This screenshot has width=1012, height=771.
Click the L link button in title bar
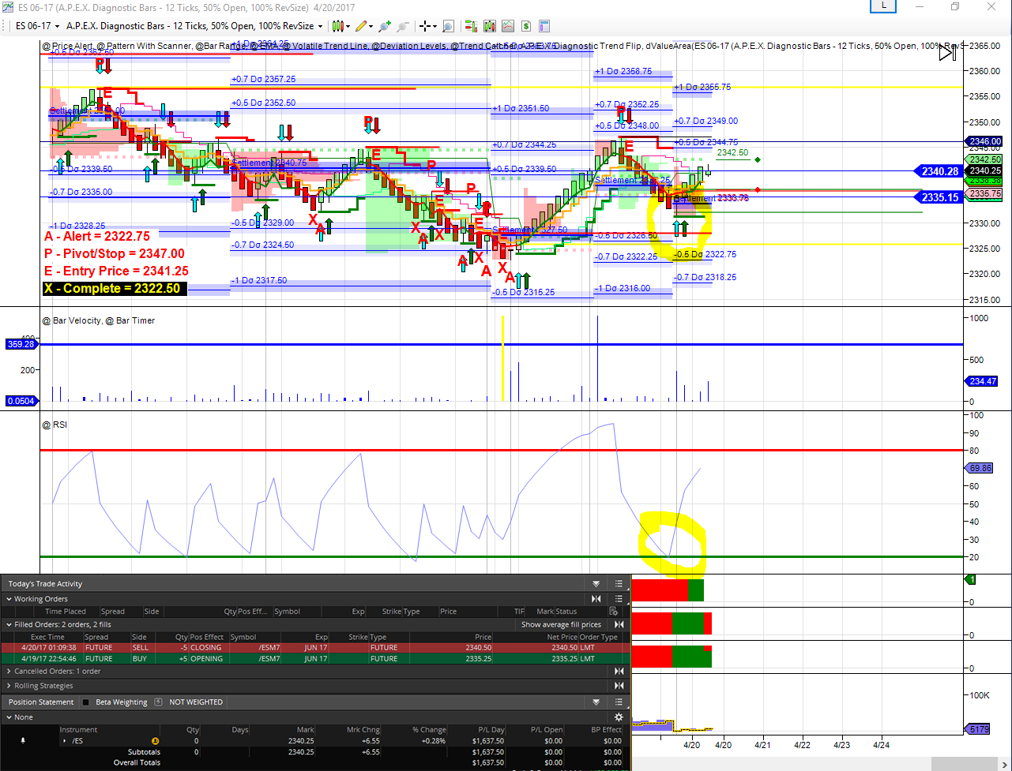tap(883, 6)
